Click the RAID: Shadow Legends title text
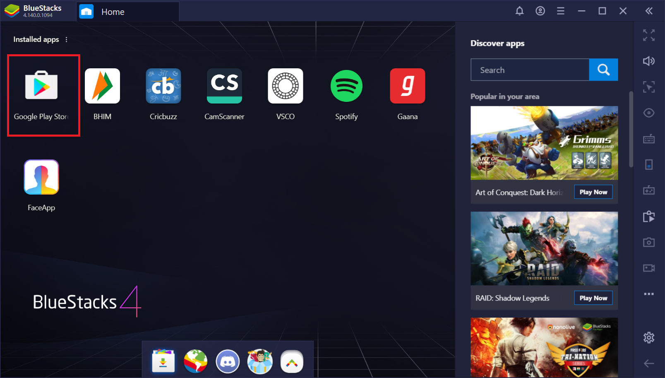Viewport: 665px width, 378px height. pyautogui.click(x=512, y=298)
